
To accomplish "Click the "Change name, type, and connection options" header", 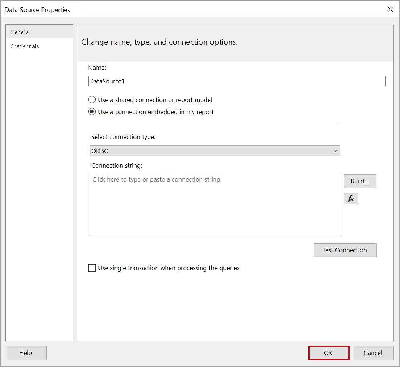I will click(159, 42).
